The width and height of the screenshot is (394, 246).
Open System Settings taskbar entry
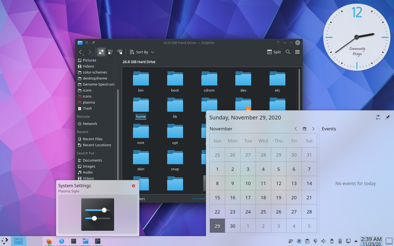click(x=98, y=241)
